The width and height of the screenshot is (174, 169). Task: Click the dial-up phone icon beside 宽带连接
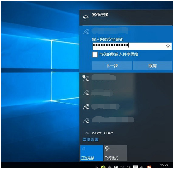pyautogui.click(x=86, y=18)
